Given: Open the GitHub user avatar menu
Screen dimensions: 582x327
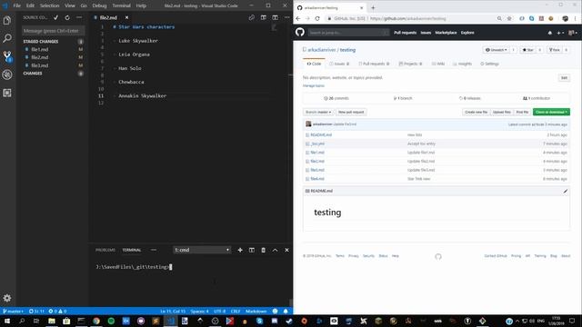Looking at the screenshot, I should click(572, 33).
